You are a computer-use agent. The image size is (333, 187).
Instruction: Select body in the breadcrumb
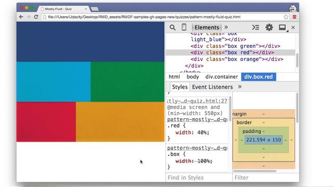click(x=193, y=77)
